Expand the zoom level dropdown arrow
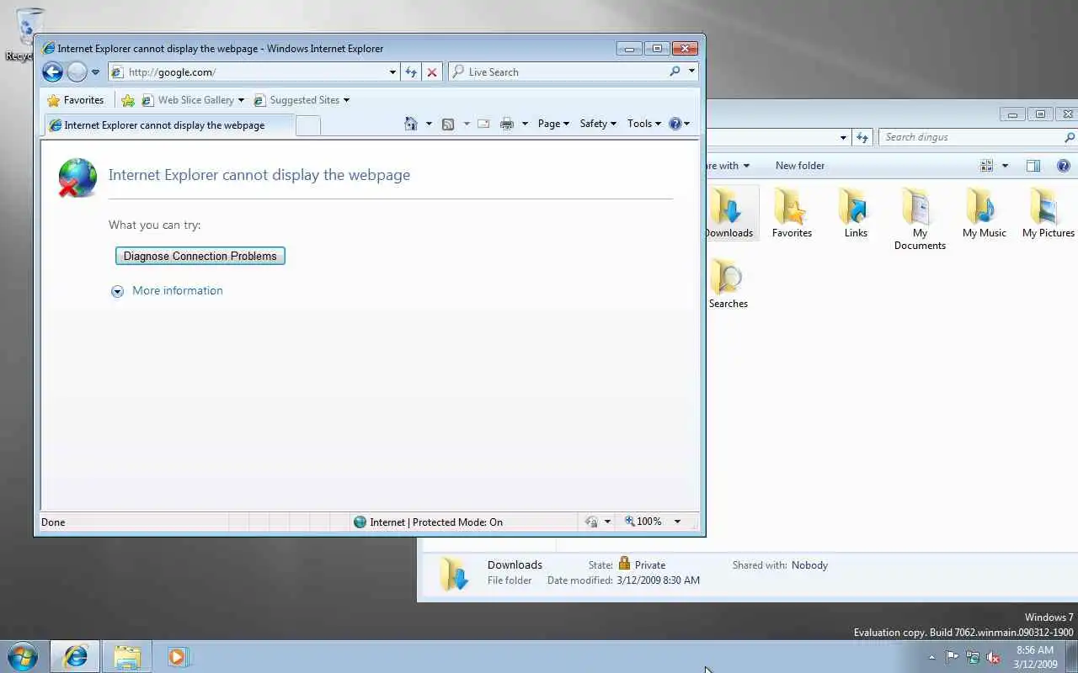This screenshot has height=673, width=1078. point(676,522)
